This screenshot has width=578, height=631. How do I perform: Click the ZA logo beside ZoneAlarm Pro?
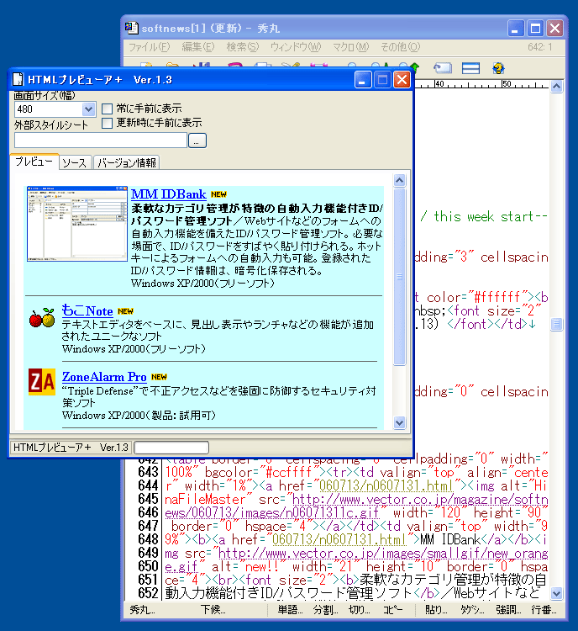(42, 382)
